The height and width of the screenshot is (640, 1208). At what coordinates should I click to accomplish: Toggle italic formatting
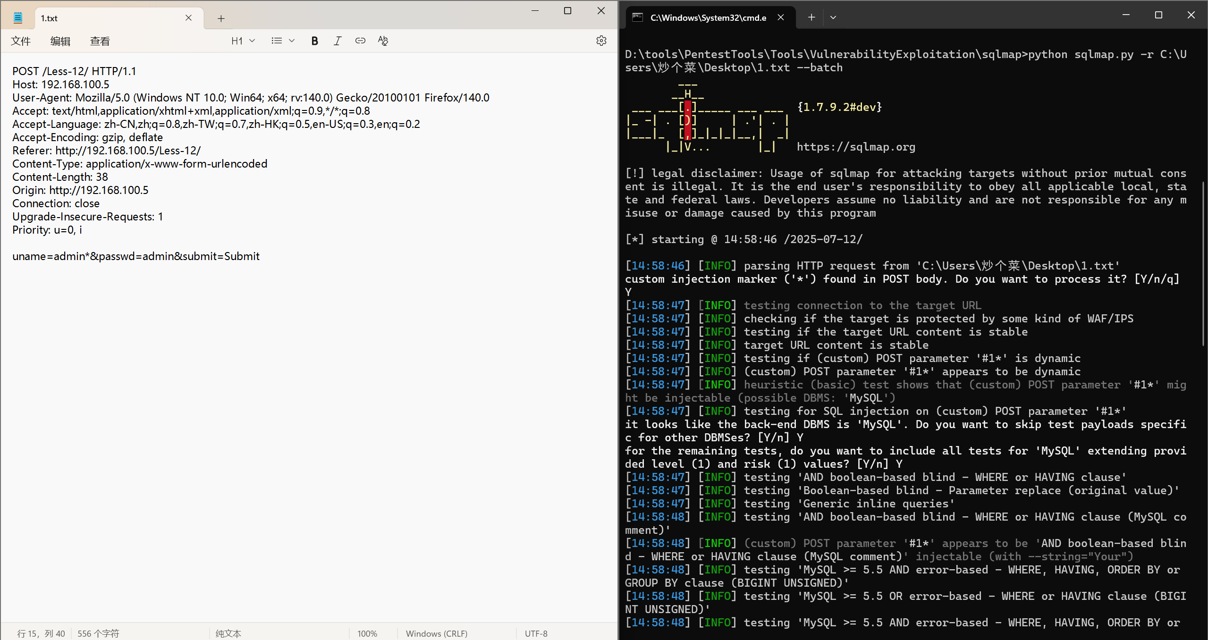pyautogui.click(x=337, y=41)
